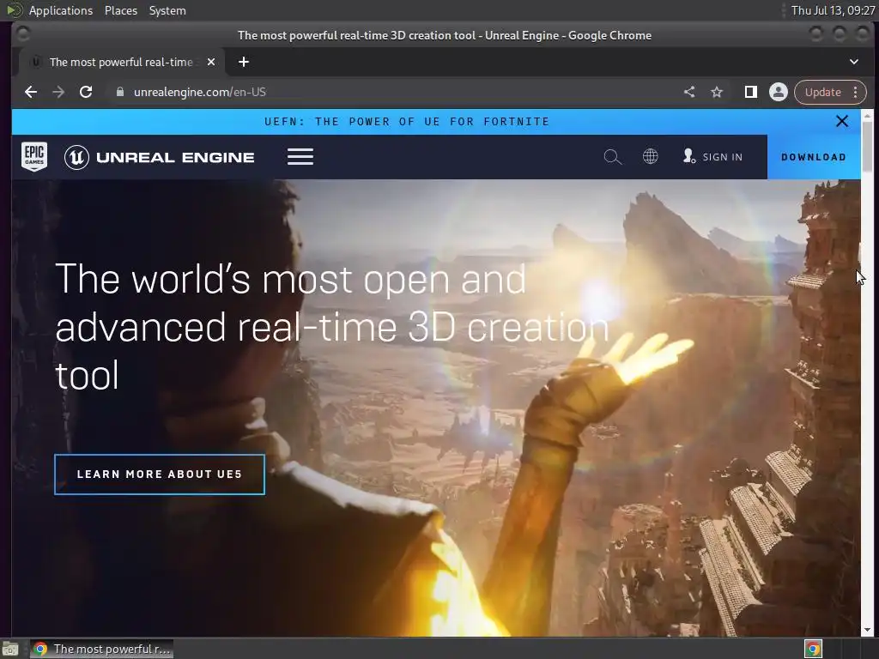Click the Epic Games logo
The height and width of the screenshot is (659, 879).
click(x=34, y=156)
